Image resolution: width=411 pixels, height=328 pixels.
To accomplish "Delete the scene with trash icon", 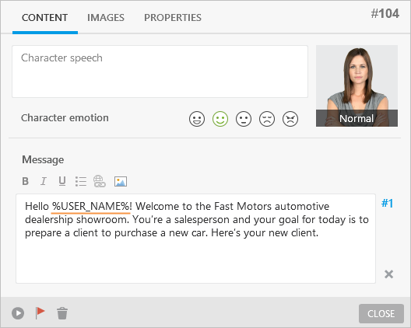I will click(62, 313).
